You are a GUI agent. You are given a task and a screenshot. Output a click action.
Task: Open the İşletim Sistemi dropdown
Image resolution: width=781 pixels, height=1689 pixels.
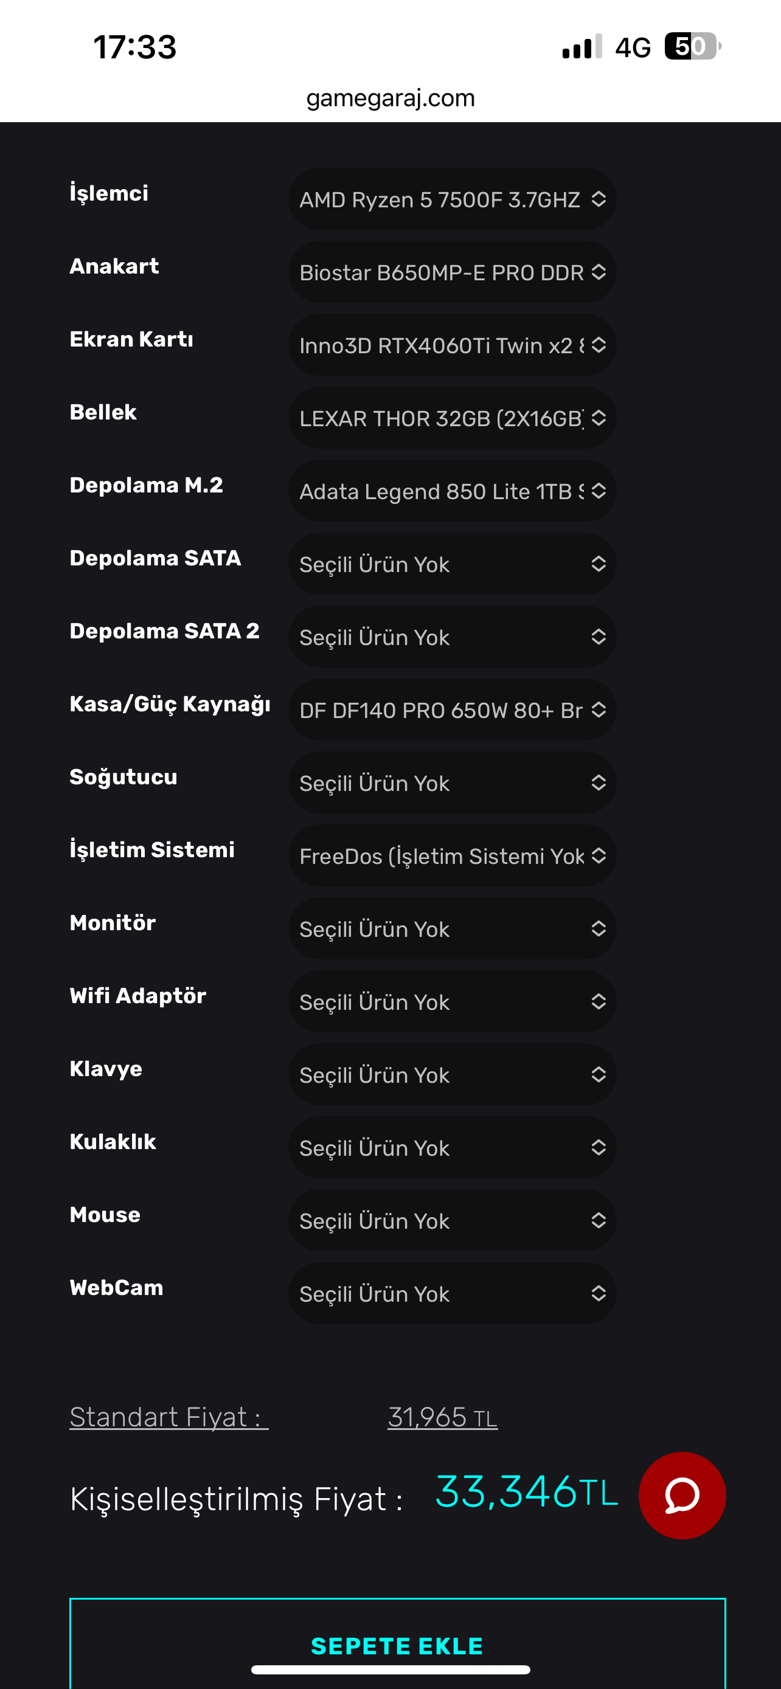(452, 855)
